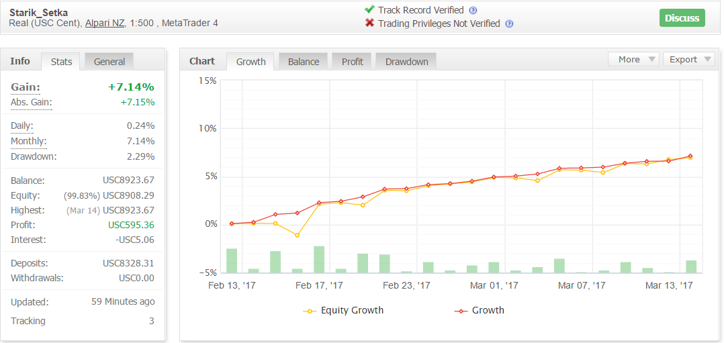Expand the Export dropdown
724x343 pixels.
[x=688, y=60]
